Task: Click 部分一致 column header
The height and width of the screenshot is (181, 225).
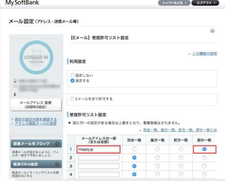Action: click(x=204, y=140)
